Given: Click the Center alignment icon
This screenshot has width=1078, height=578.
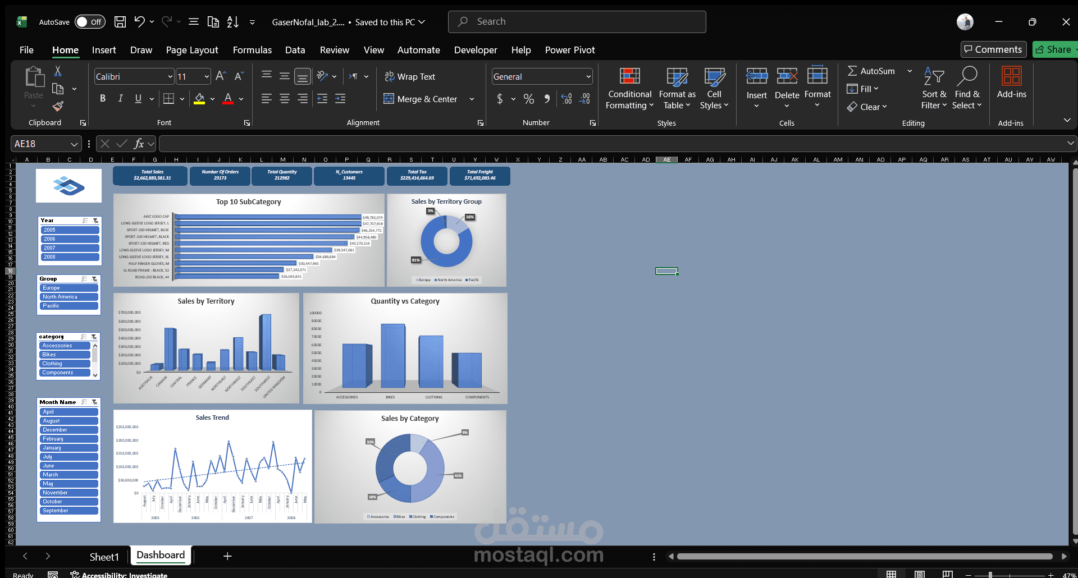Looking at the screenshot, I should coord(285,99).
